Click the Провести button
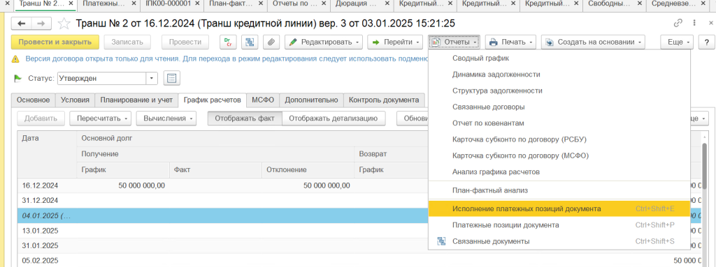 click(x=185, y=42)
